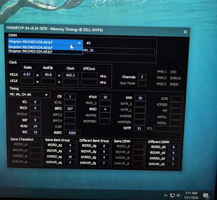The width and height of the screenshot is (217, 200).
Task: Click the tRDRD_dd value showing 6
Action: 174,147
